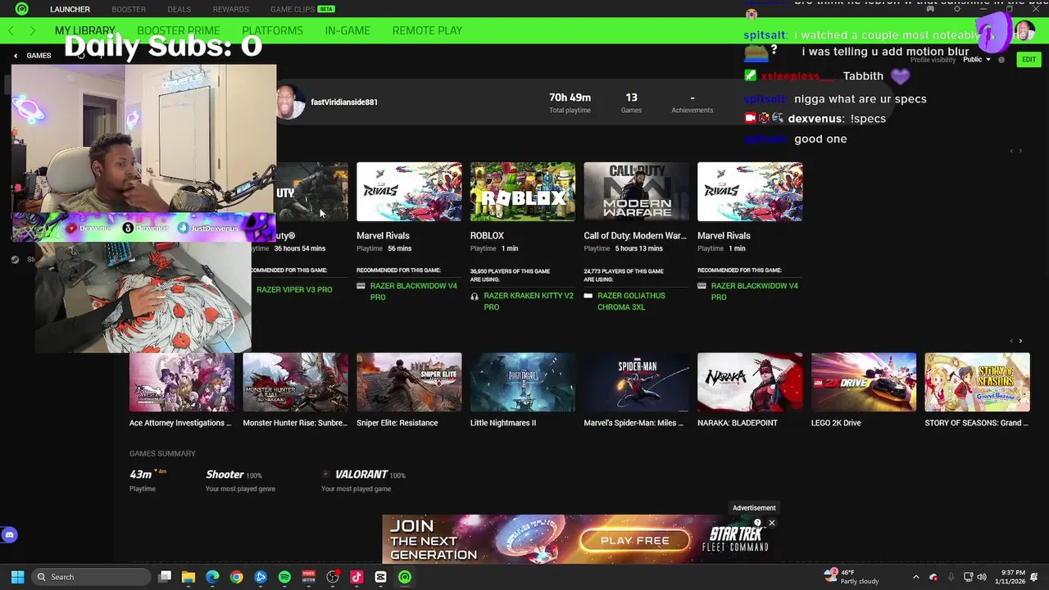Select Marvel Rivals thumbnail with 1 min playtime
Screen dimensions: 1049x590
[x=750, y=192]
